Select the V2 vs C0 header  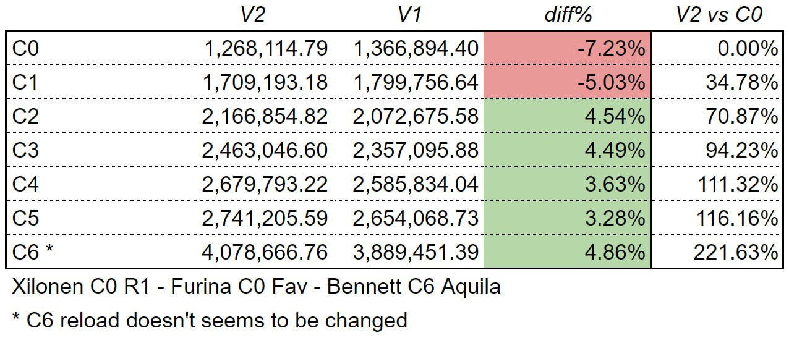tap(719, 15)
